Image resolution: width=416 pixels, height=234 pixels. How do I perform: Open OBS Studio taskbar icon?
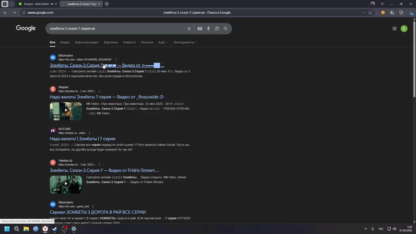(64, 229)
